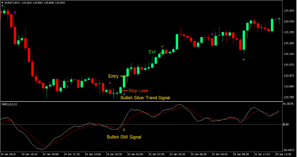Click the 123.785 price label on the axis
This screenshot has height=157, width=297.
point(289,97)
